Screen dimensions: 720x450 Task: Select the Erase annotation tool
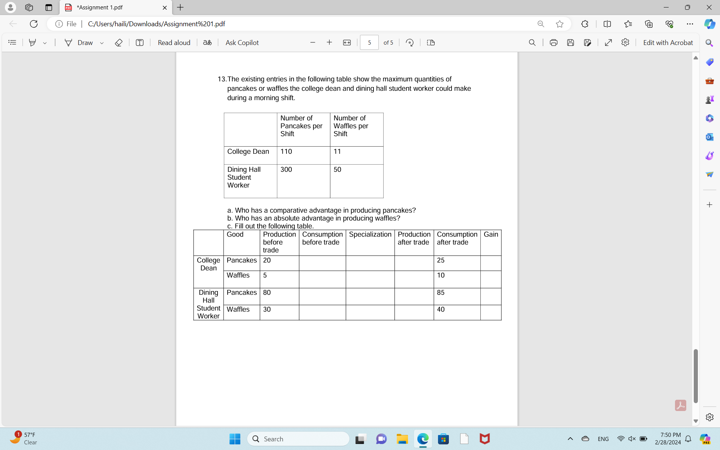(118, 42)
